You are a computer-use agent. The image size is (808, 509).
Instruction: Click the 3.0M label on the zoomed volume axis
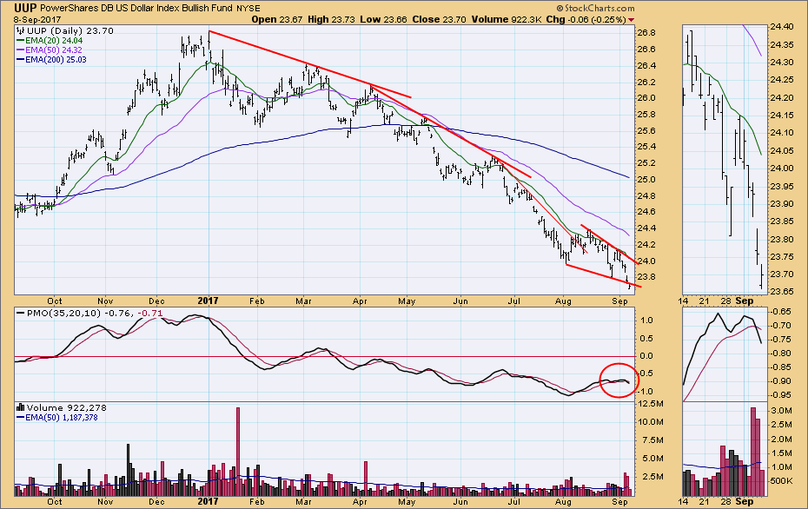pos(782,411)
